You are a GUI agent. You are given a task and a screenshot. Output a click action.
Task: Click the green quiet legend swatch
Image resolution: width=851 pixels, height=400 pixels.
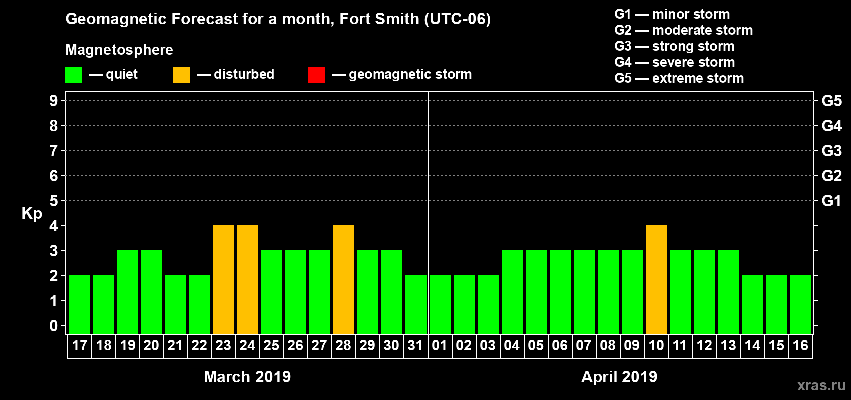coord(73,75)
